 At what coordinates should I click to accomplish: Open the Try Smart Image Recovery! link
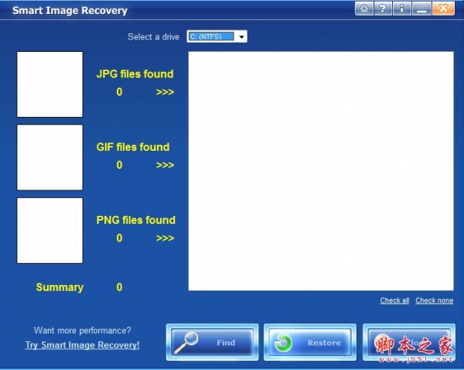82,345
